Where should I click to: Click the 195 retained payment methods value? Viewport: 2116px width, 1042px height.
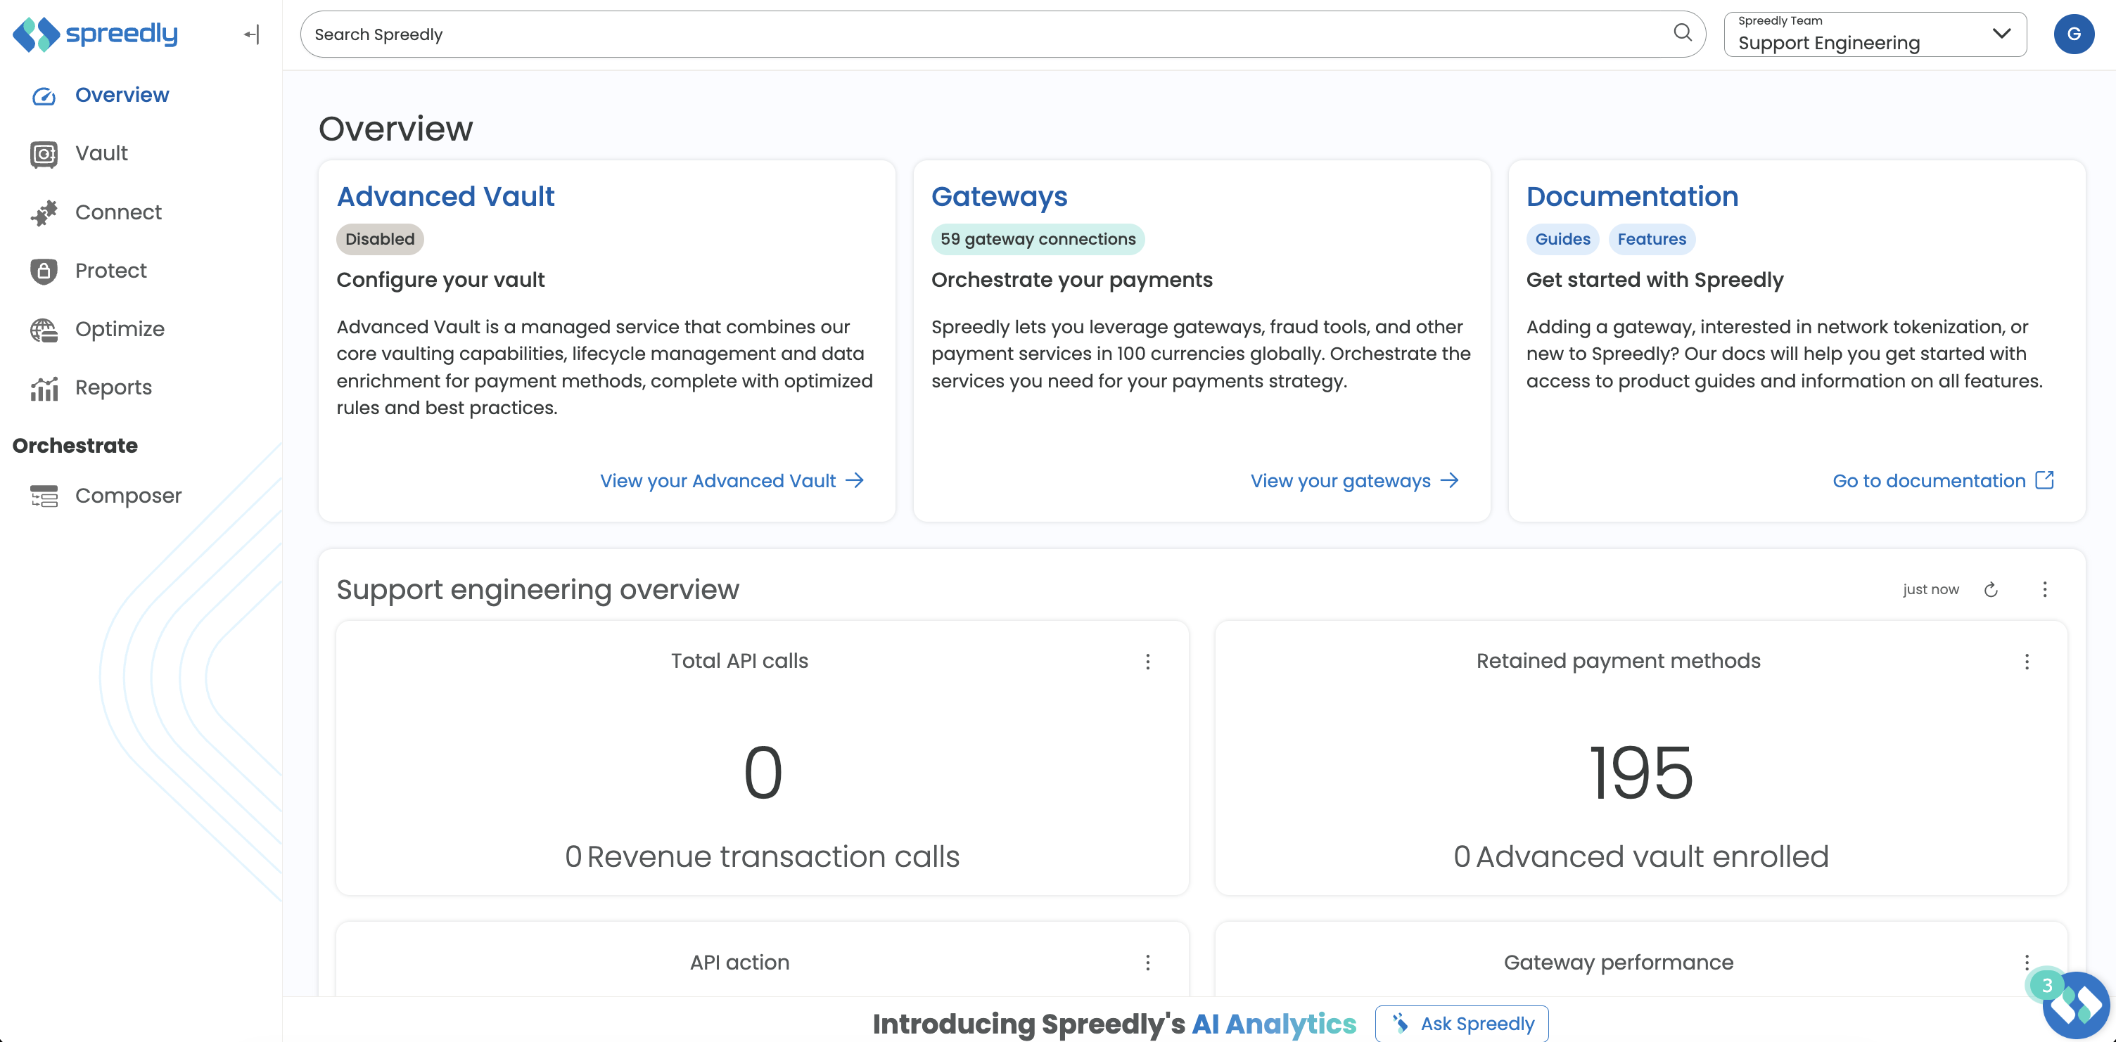pyautogui.click(x=1640, y=773)
